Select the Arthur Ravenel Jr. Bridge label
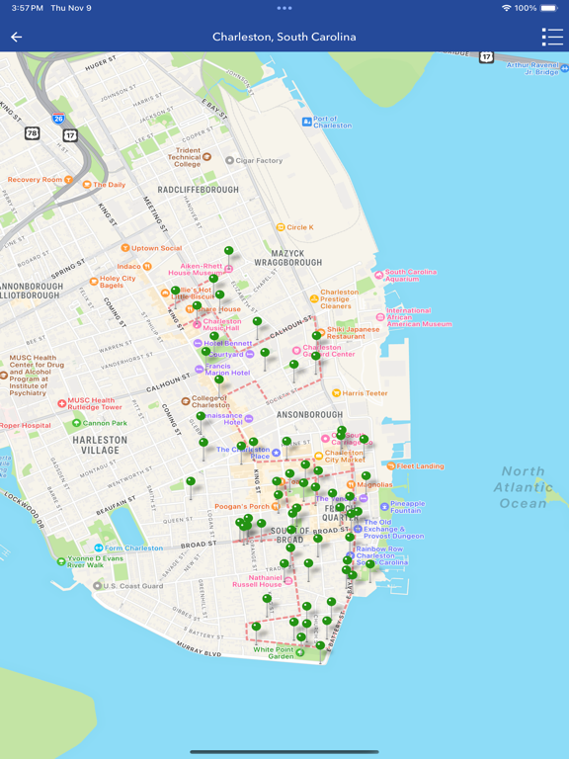The width and height of the screenshot is (569, 759). click(x=532, y=68)
